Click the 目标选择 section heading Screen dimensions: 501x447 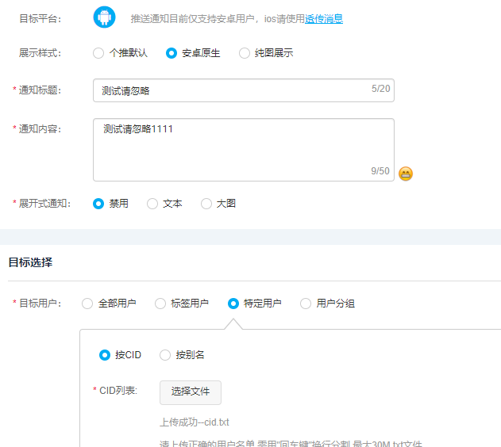coord(30,262)
